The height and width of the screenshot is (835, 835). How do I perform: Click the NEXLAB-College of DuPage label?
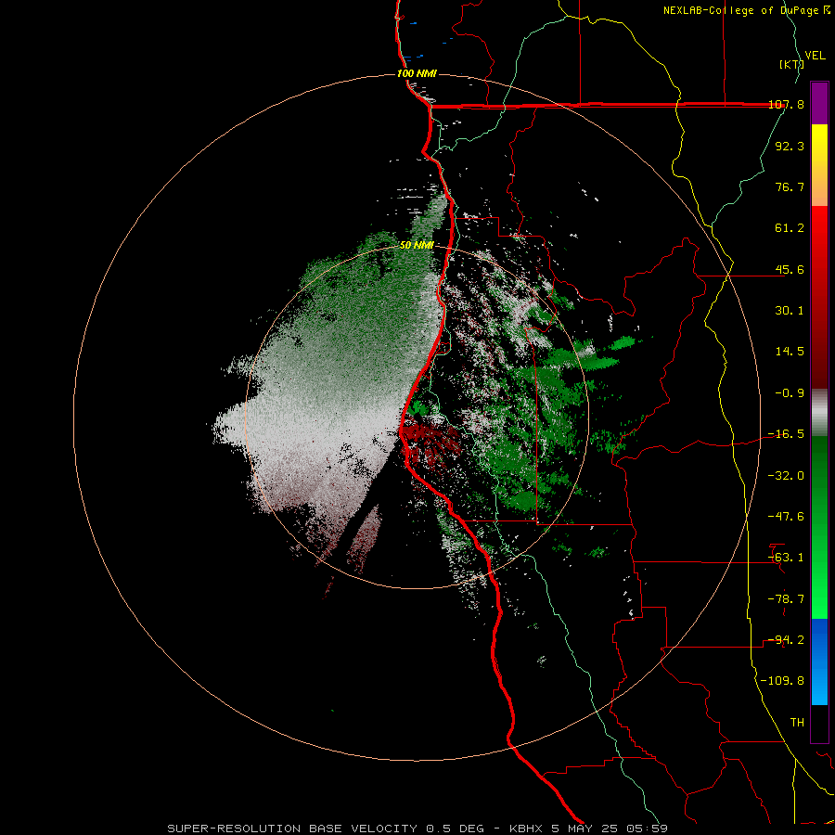(x=740, y=10)
